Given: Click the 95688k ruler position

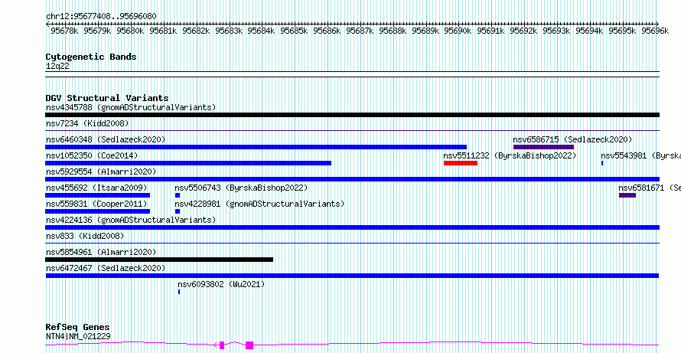Looking at the screenshot, I should point(393,31).
